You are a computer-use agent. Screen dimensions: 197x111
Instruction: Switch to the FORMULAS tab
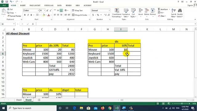[x=49, y=6]
